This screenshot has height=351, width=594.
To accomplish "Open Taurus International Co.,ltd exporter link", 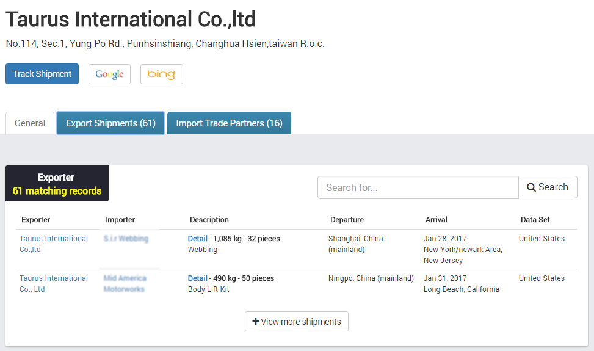I will tap(53, 244).
